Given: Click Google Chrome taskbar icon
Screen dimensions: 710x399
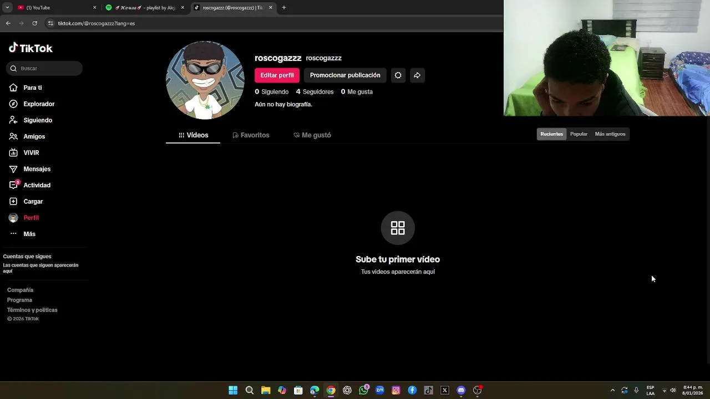Looking at the screenshot, I should 331,390.
